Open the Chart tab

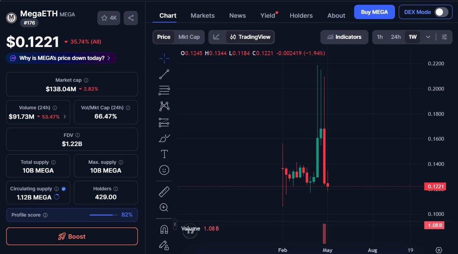click(168, 16)
